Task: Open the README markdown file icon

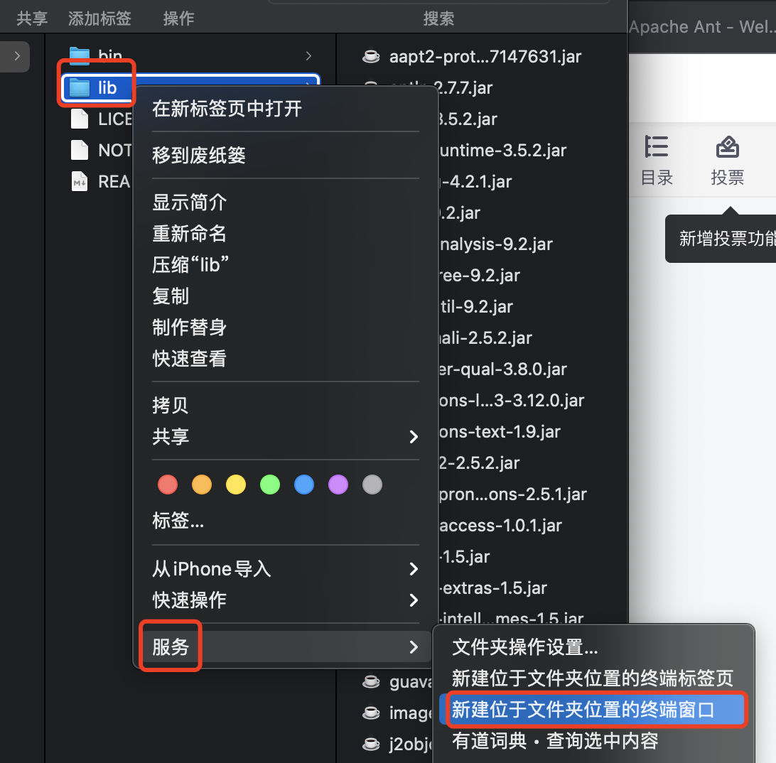Action: pyautogui.click(x=80, y=181)
